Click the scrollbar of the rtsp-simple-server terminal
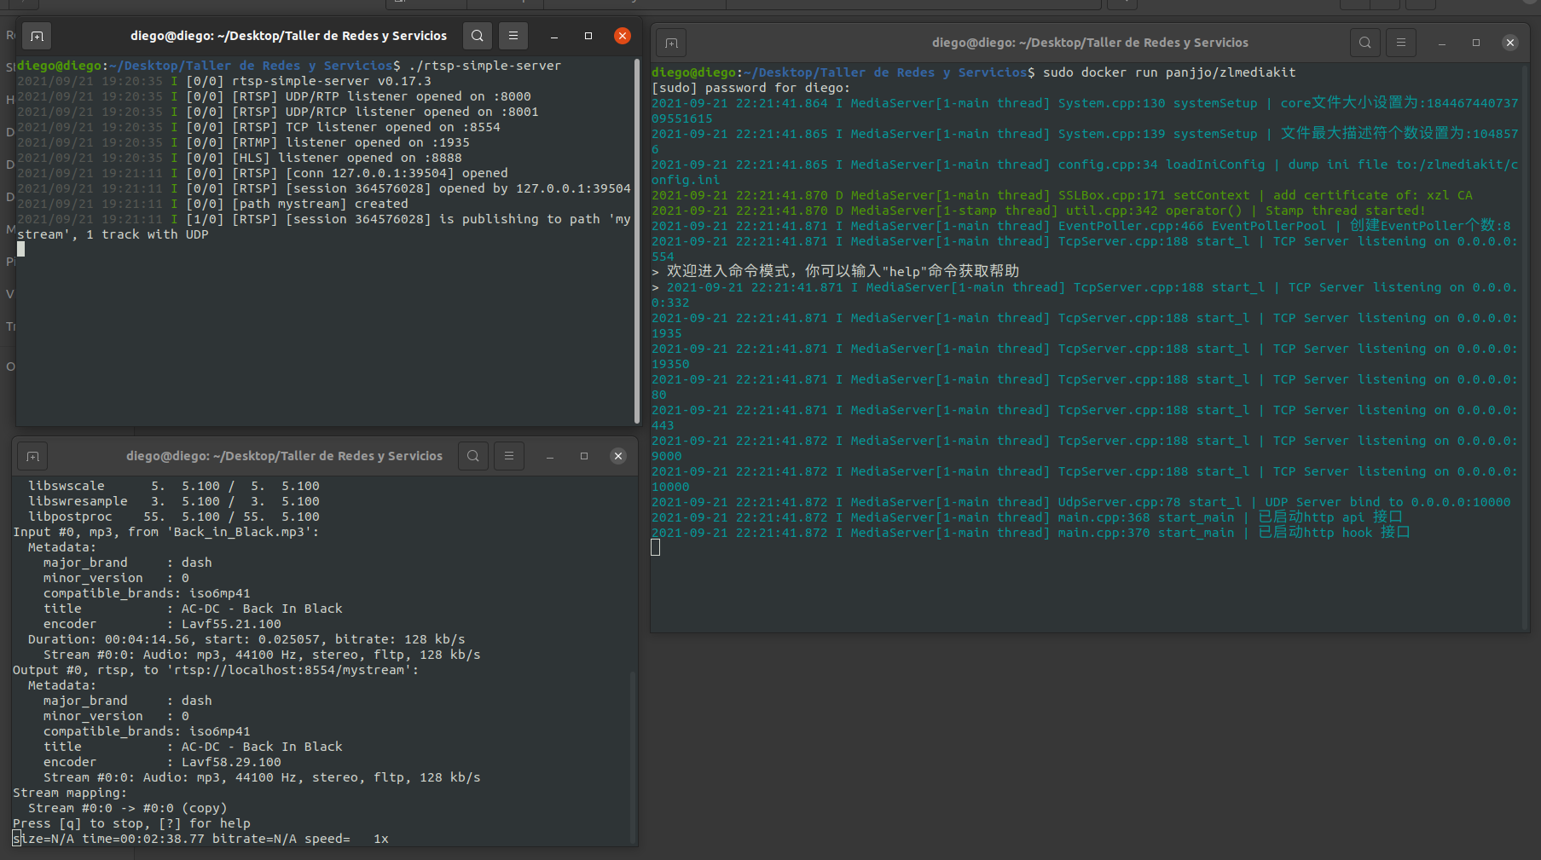The width and height of the screenshot is (1541, 860). 636,239
